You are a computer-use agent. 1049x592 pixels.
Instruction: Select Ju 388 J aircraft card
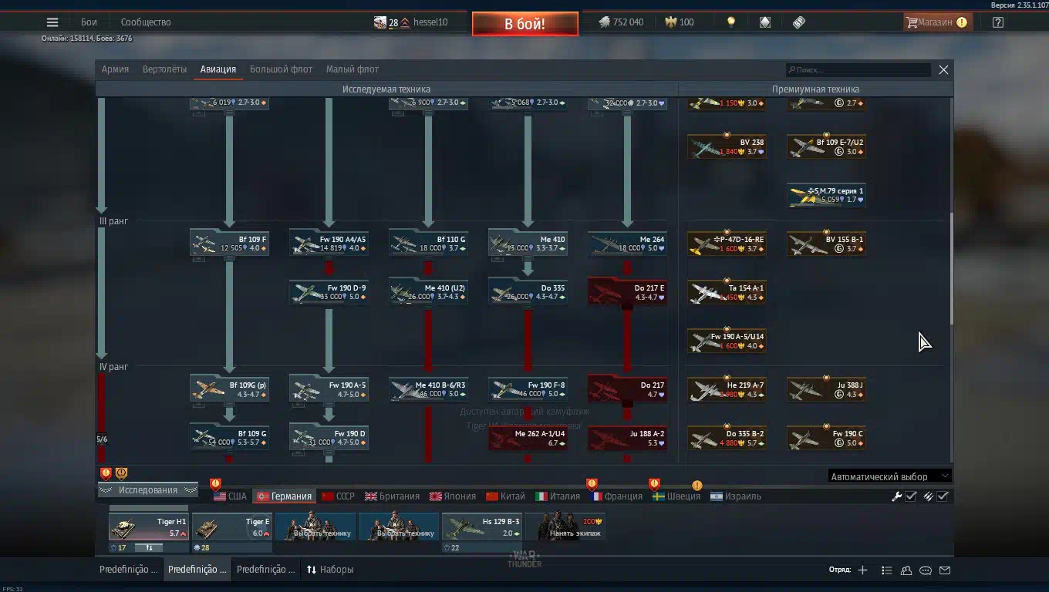[x=826, y=389]
